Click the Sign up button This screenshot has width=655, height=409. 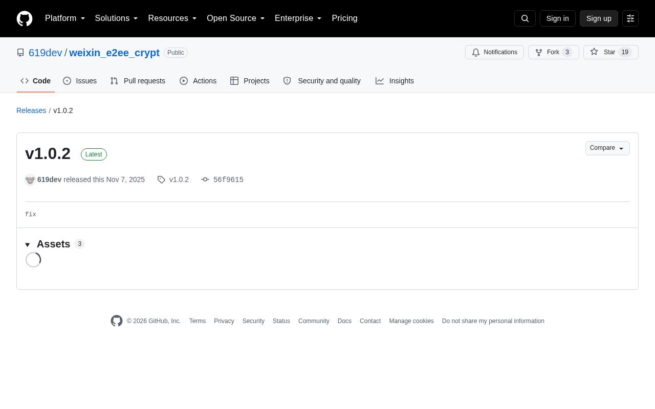click(599, 18)
